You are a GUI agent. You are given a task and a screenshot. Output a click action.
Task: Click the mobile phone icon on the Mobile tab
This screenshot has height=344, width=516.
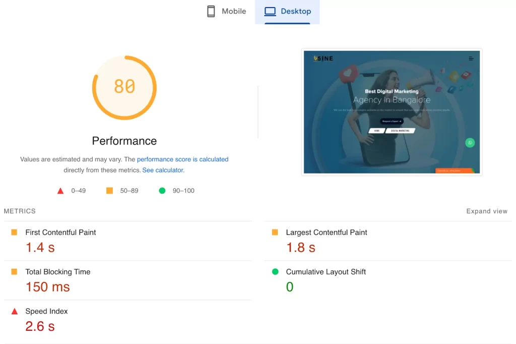tap(210, 11)
